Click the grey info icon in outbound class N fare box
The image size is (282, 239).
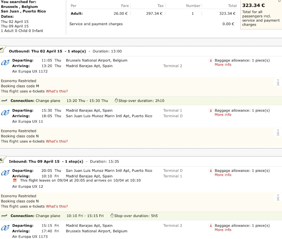(278, 132)
